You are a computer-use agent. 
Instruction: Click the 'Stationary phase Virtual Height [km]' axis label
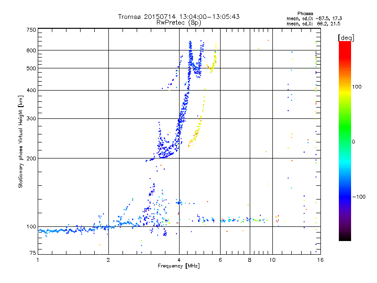(x=21, y=141)
